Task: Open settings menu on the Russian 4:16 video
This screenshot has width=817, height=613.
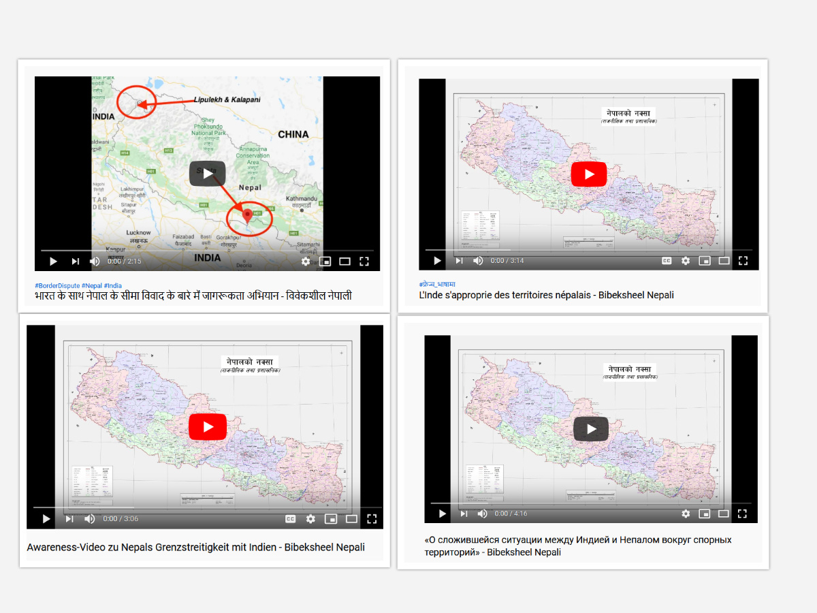Action: [686, 514]
